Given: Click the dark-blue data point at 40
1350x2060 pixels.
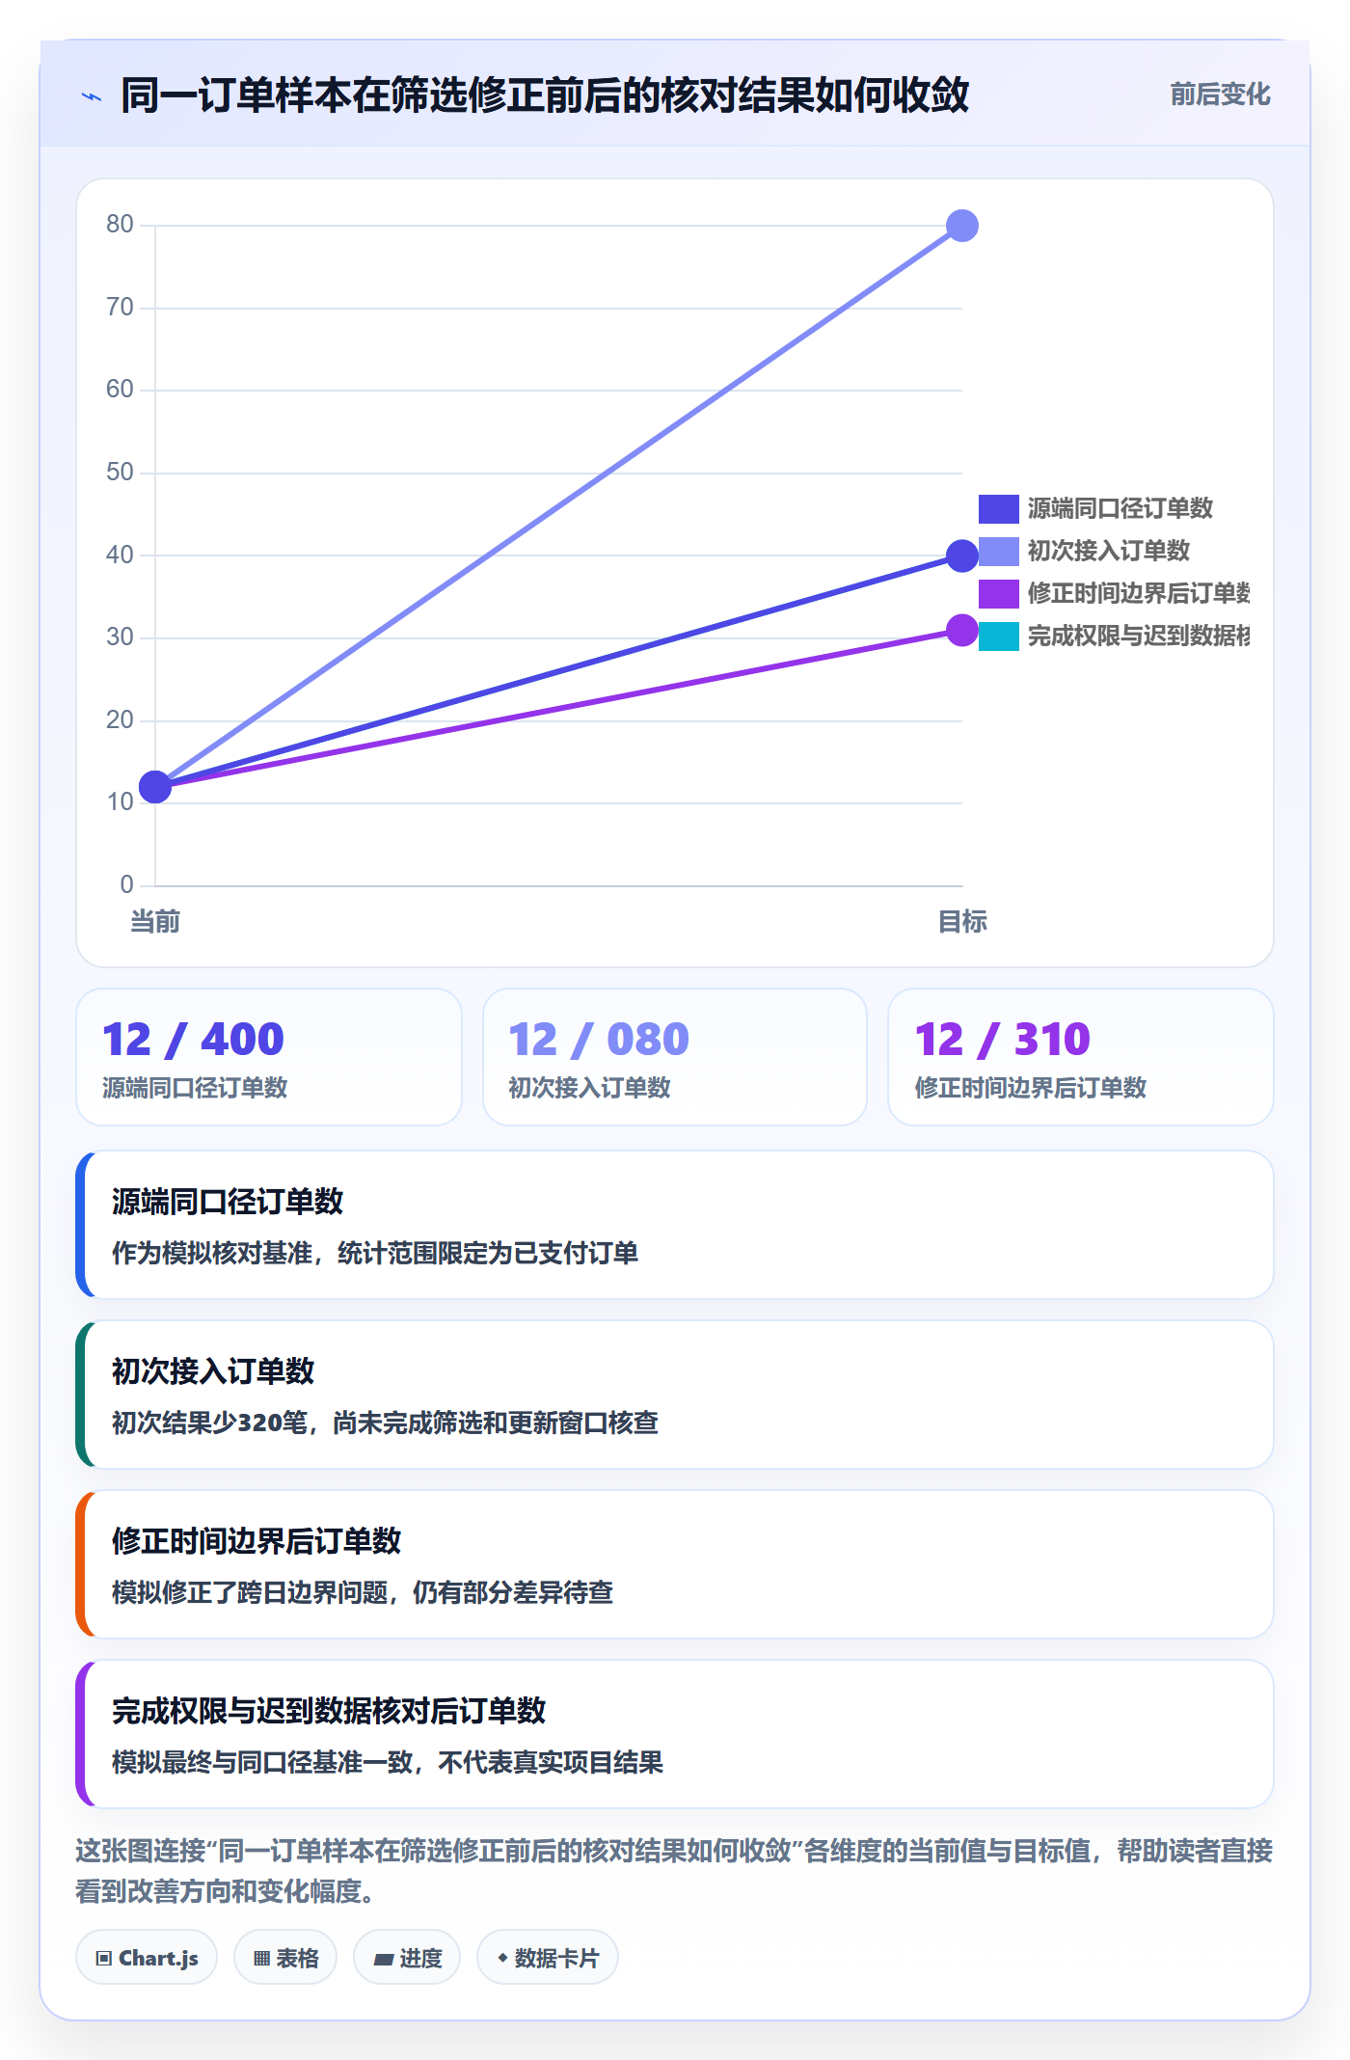Looking at the screenshot, I should 961,556.
